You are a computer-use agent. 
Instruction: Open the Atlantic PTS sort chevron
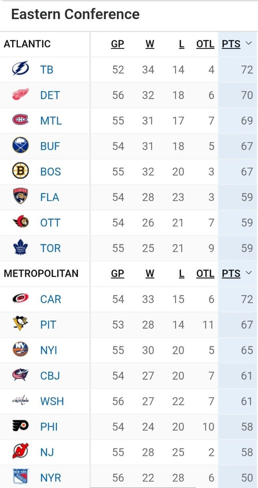point(249,44)
